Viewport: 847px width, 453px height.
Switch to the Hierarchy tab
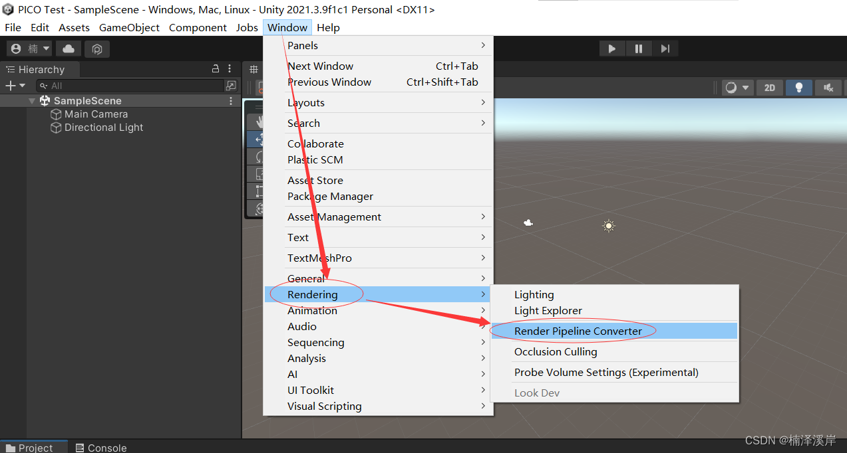(40, 69)
